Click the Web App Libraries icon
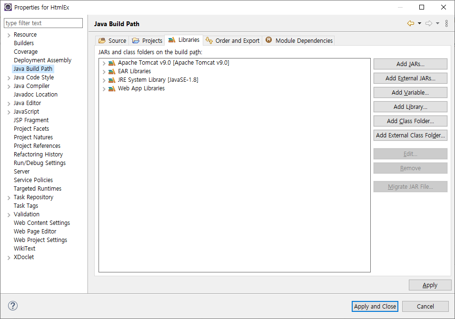 pos(112,88)
